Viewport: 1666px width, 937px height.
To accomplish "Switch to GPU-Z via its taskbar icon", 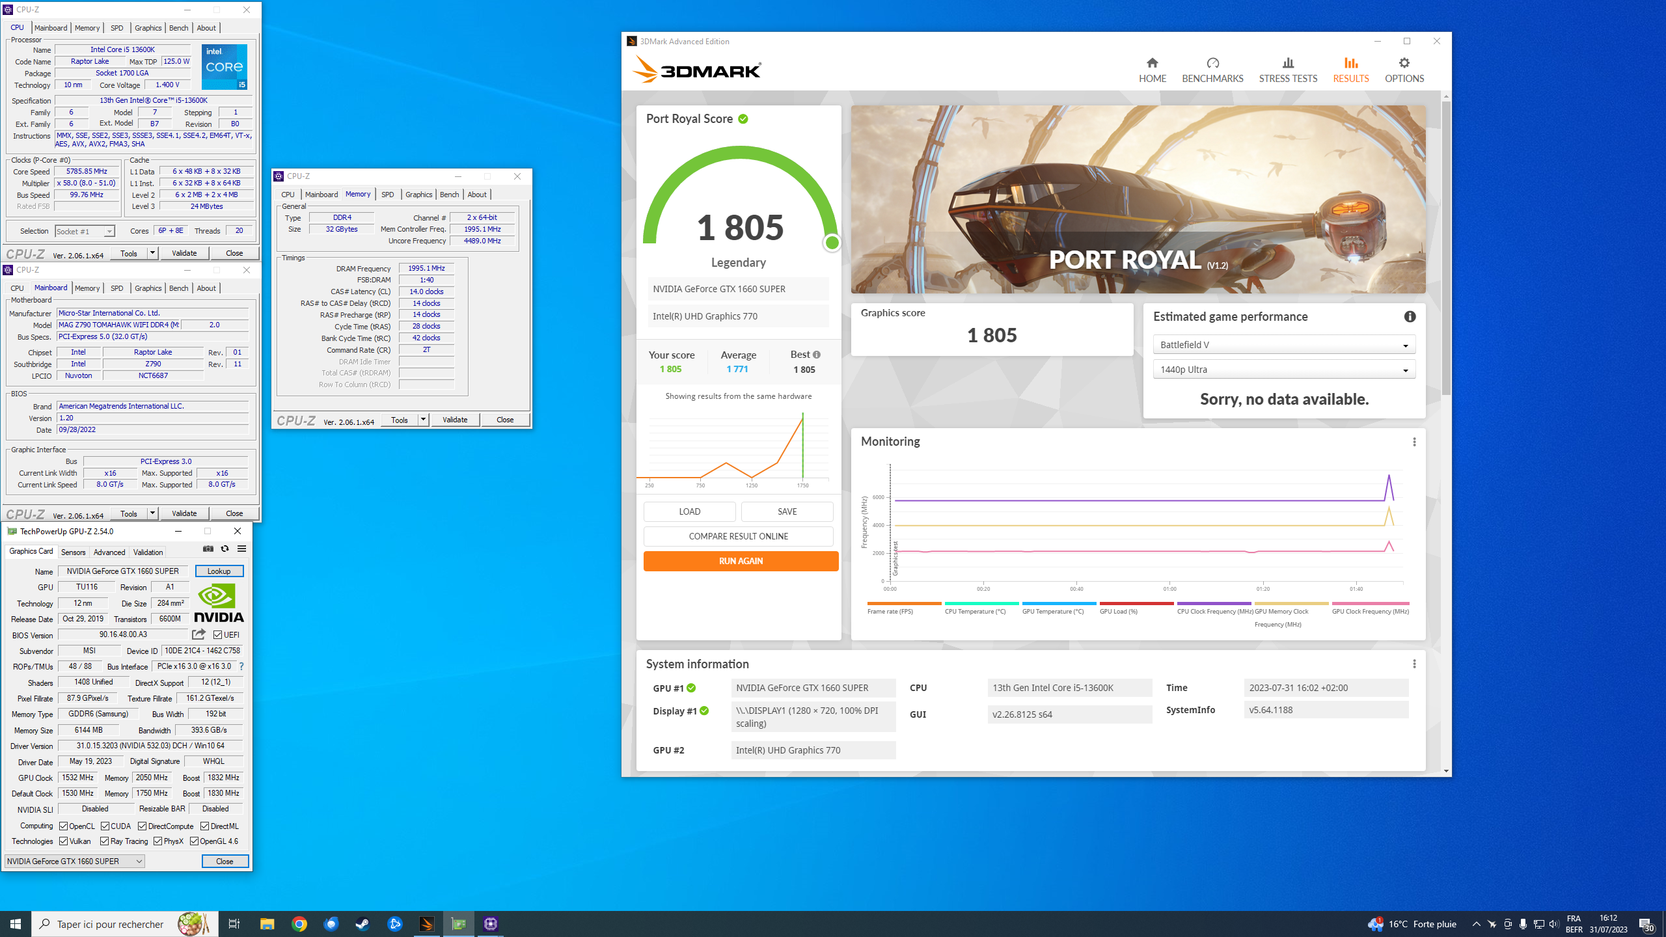I will click(x=459, y=924).
